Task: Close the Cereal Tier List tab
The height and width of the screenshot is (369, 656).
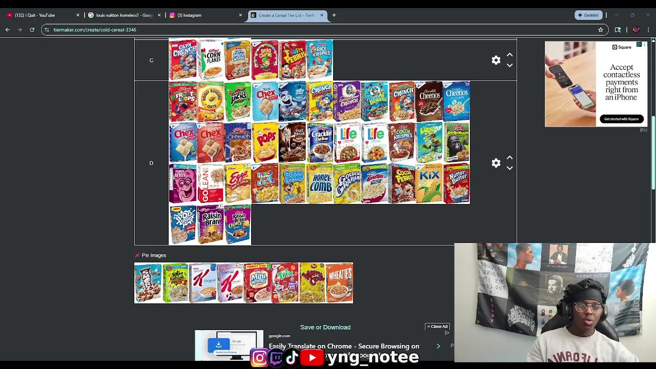Action: coord(322,15)
